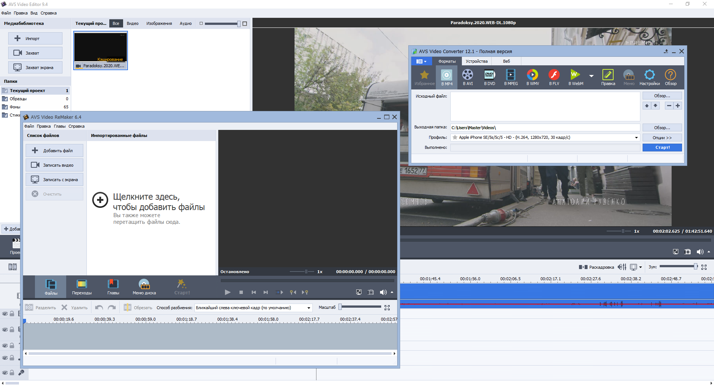
Task: Open Способ разбиения split method dropdown
Action: (309, 308)
